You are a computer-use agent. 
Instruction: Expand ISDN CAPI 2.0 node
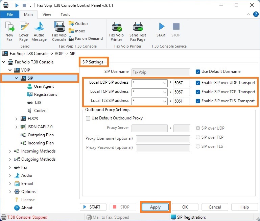16,127
